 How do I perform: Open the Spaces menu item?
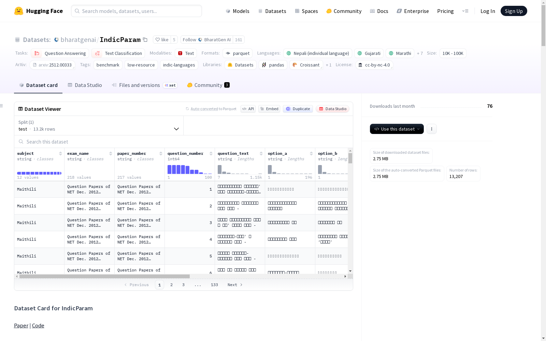click(306, 11)
